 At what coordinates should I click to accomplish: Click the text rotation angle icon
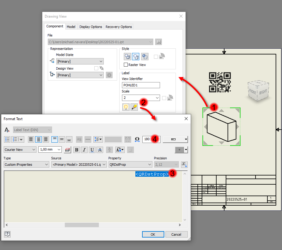[x=137, y=139]
